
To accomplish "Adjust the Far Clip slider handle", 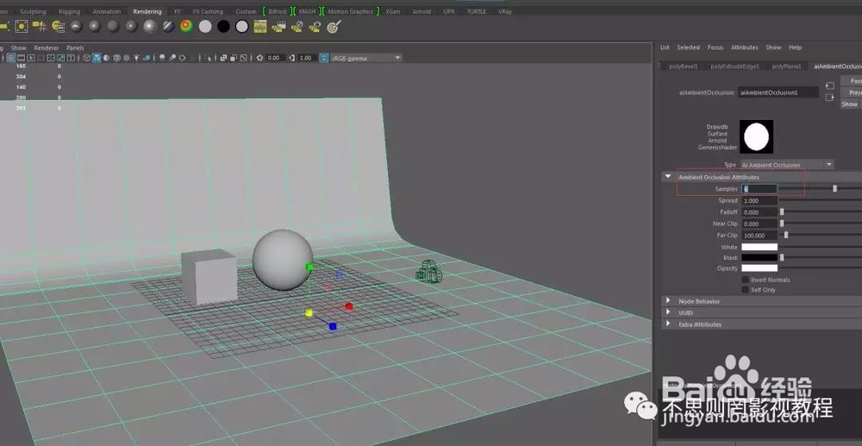I will point(786,236).
